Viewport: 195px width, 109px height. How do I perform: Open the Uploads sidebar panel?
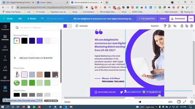pyautogui.click(x=5, y=48)
